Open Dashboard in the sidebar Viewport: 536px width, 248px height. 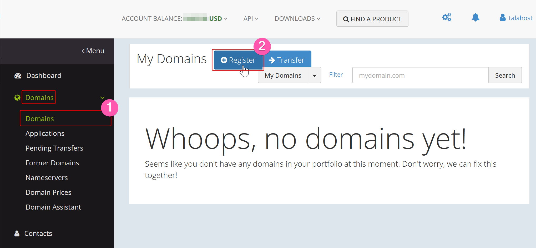(x=44, y=76)
